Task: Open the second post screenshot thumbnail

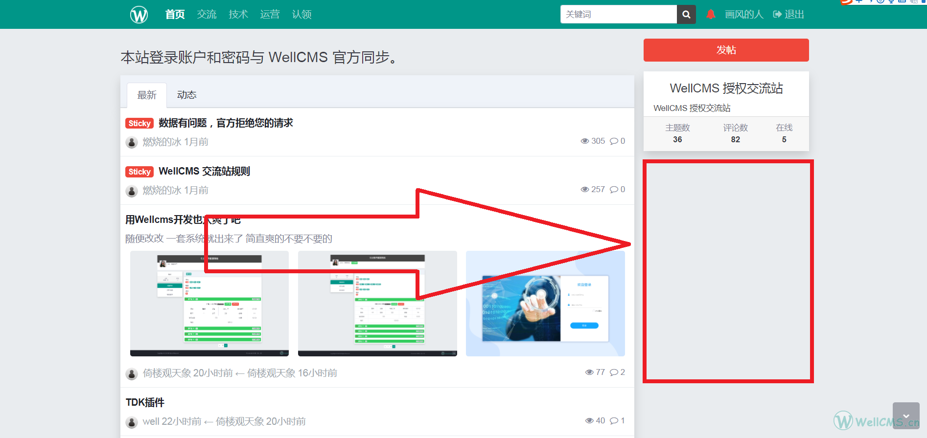Action: (377, 304)
